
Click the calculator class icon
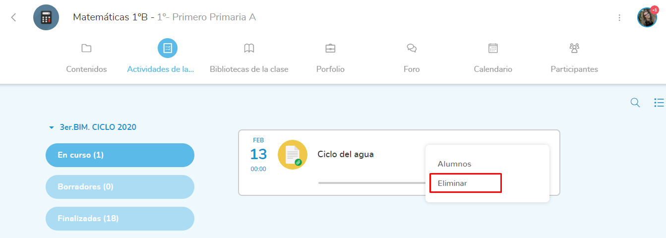tap(46, 17)
